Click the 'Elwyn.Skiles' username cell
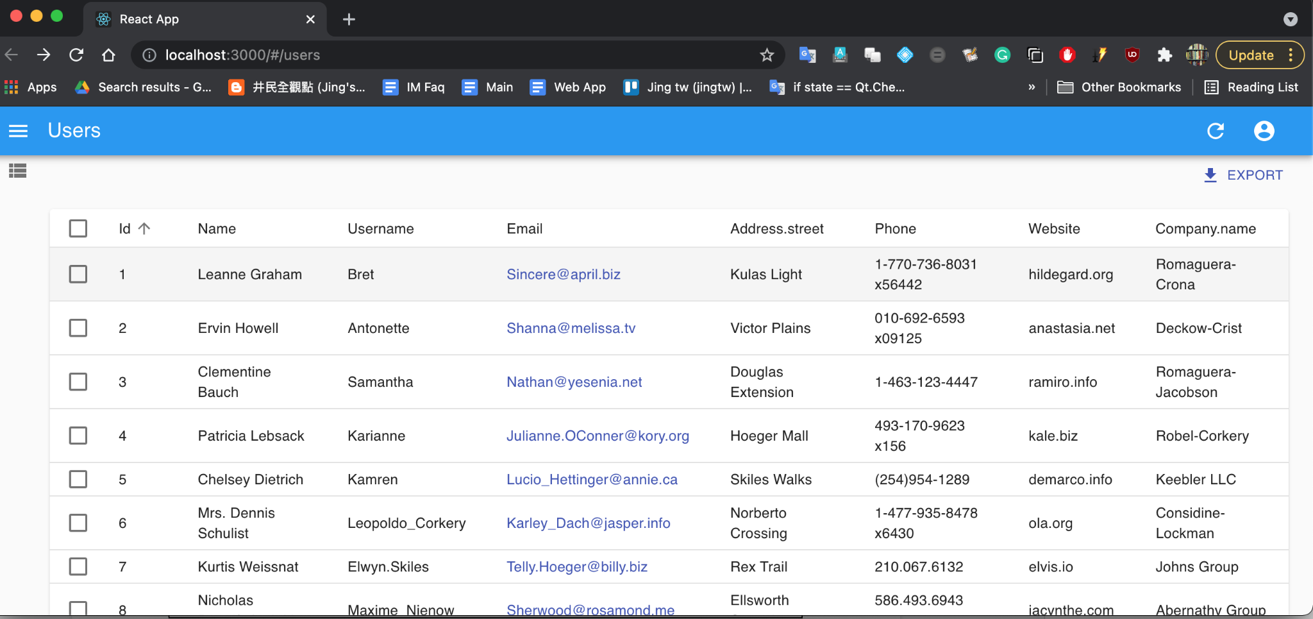The image size is (1313, 619). click(x=388, y=567)
